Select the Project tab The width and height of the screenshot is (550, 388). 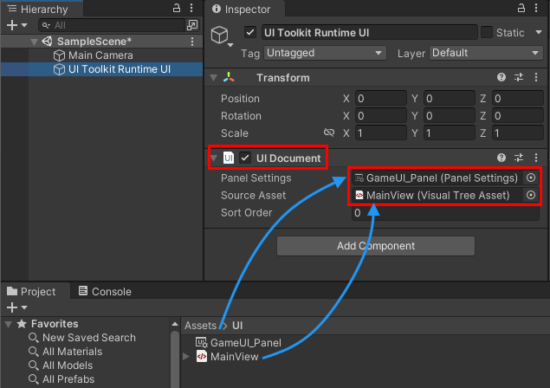(32, 292)
